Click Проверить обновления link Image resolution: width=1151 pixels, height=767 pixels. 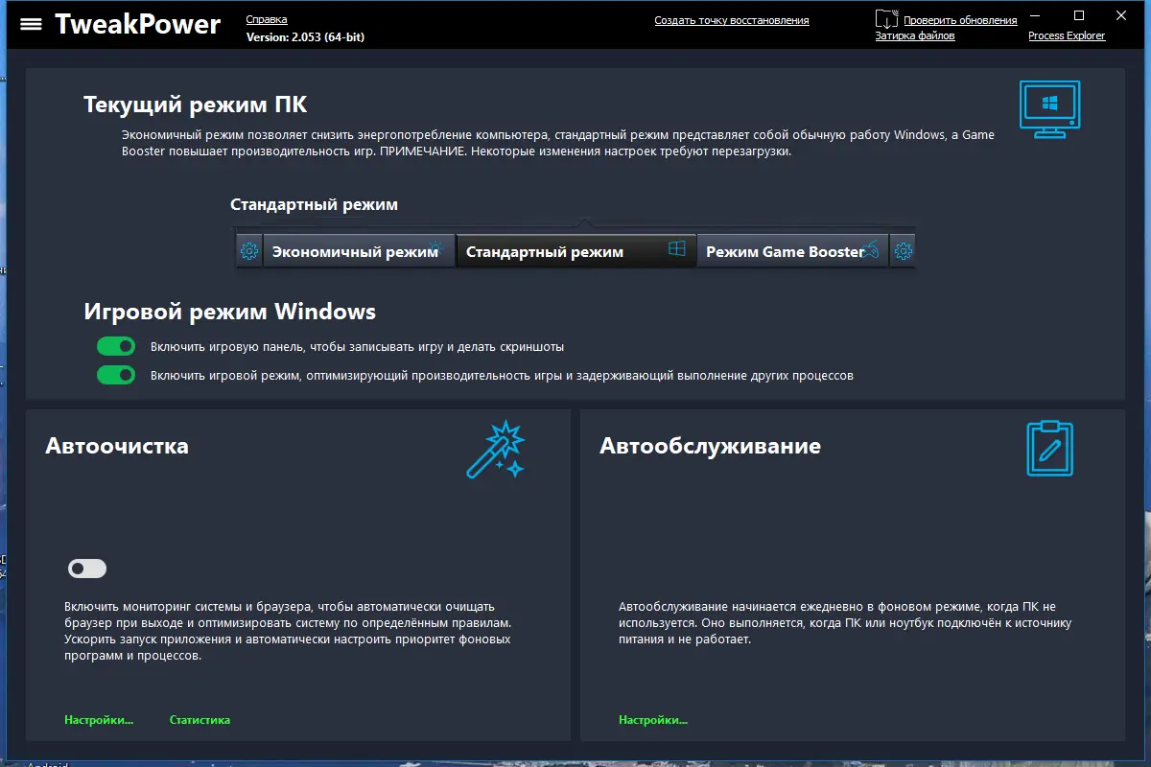coord(960,20)
